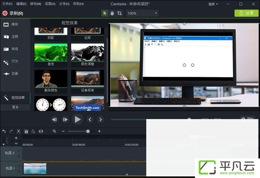This screenshot has height=178, width=260.
Task: Click the 0:00:20;00 mark on timeline ruler
Action: coord(132,145)
